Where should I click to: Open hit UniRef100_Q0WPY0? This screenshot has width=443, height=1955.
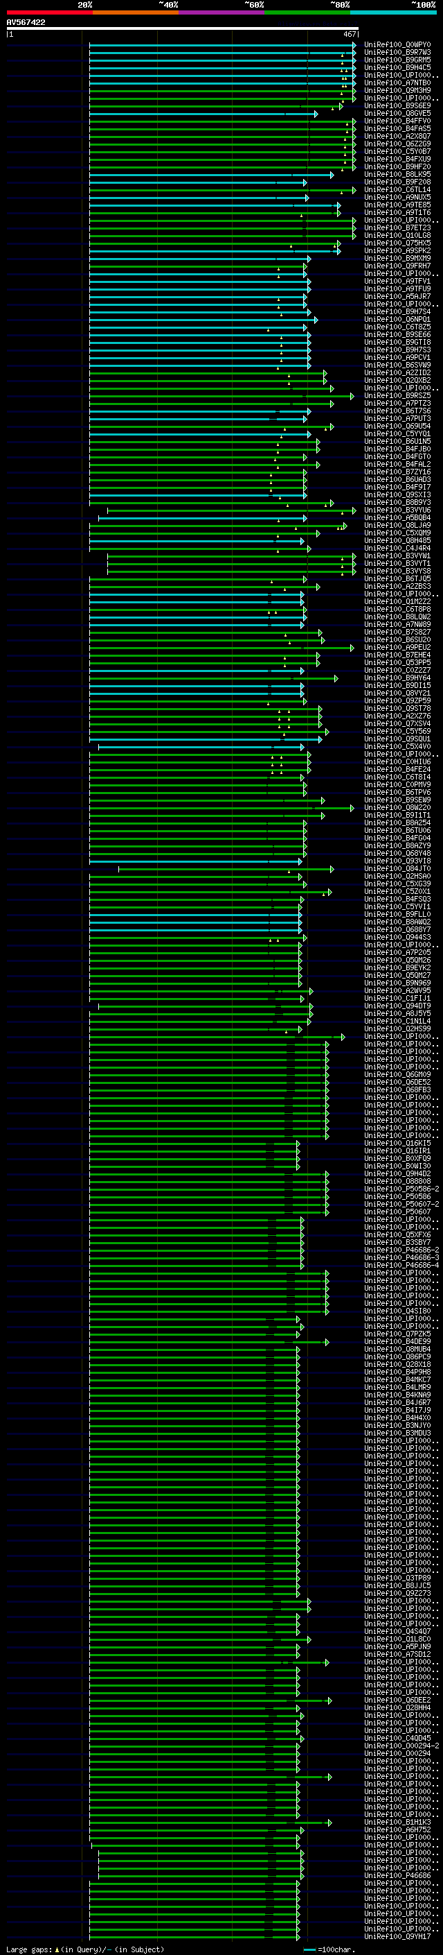(x=397, y=45)
